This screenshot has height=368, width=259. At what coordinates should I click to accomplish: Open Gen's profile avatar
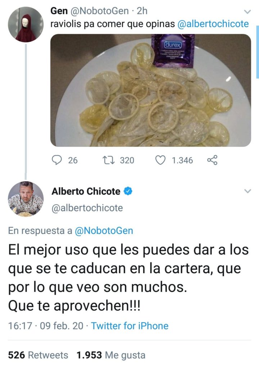[x=26, y=24]
